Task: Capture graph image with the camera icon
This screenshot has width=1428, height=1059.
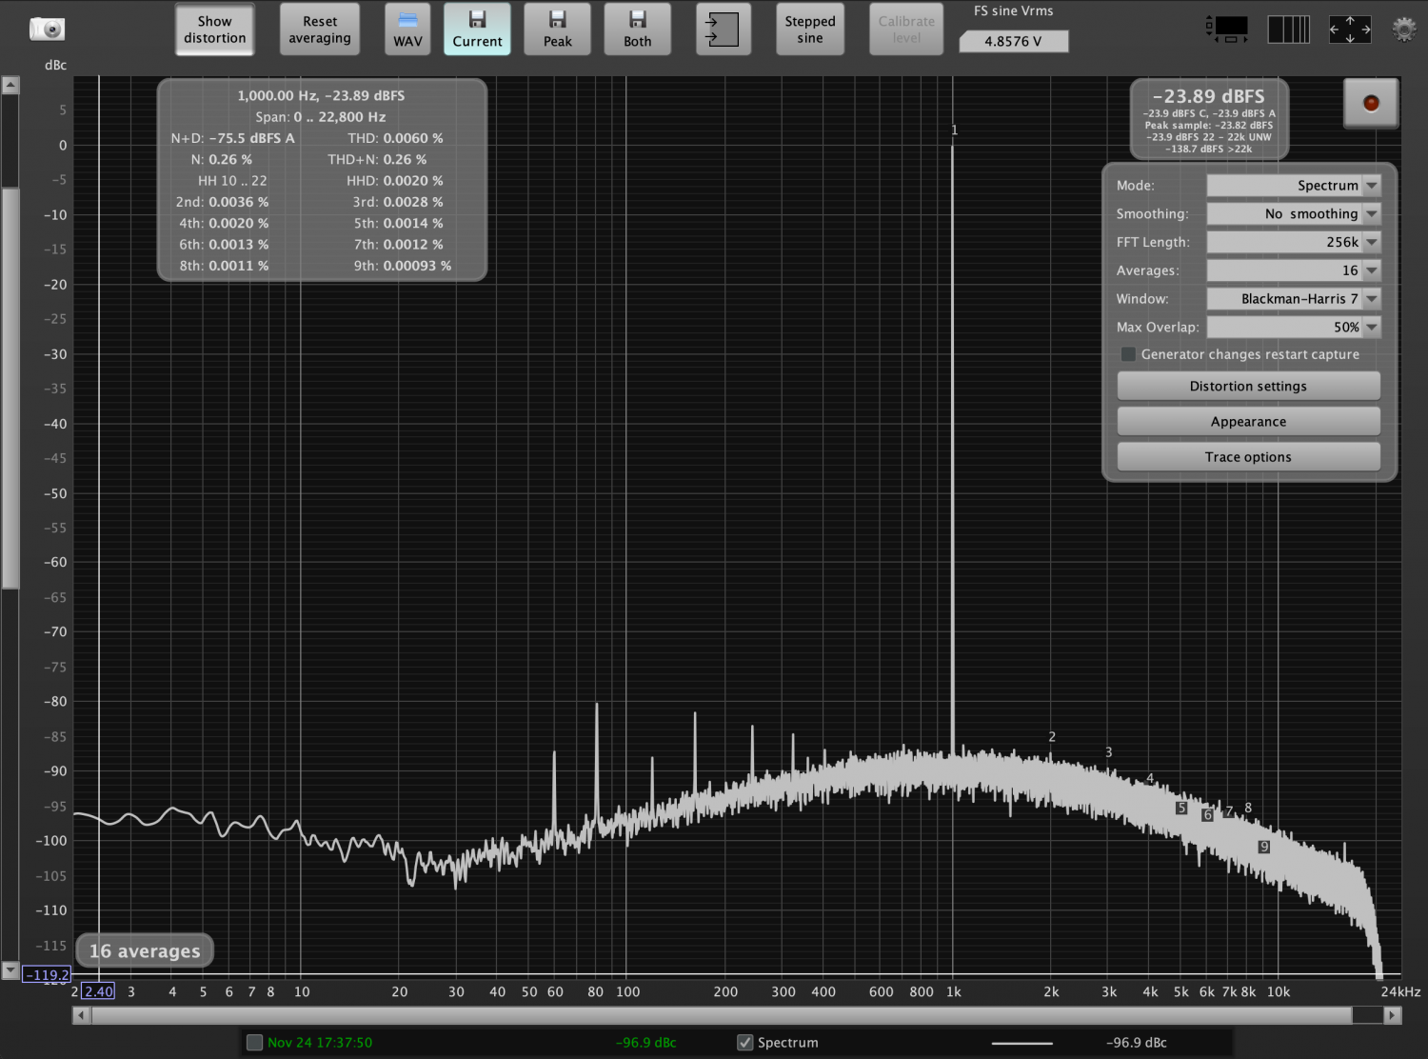Action: (47, 29)
